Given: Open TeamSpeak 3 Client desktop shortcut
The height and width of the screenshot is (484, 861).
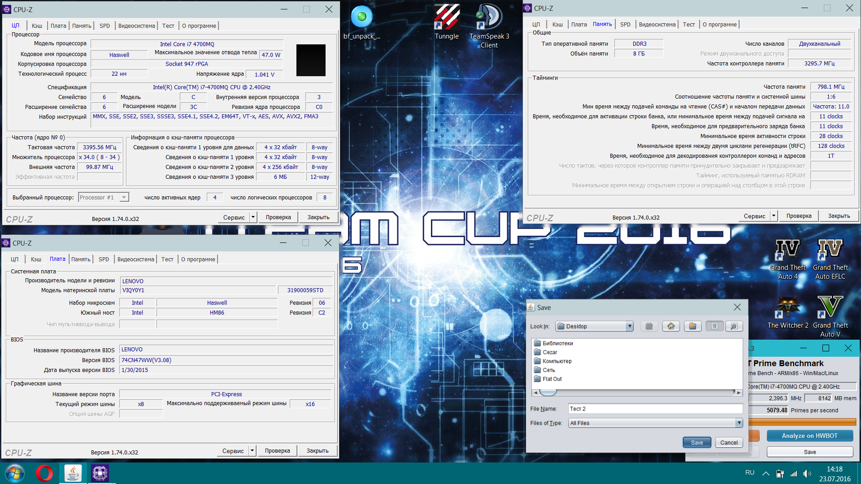Looking at the screenshot, I should click(x=489, y=26).
